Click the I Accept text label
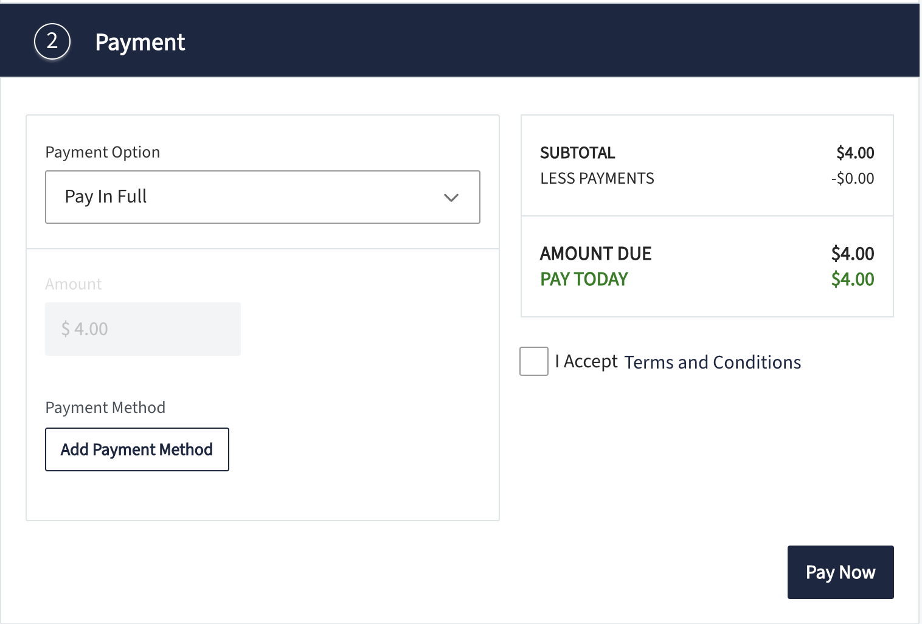 click(x=586, y=362)
